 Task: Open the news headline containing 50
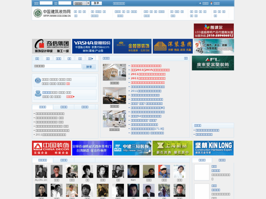(146, 116)
